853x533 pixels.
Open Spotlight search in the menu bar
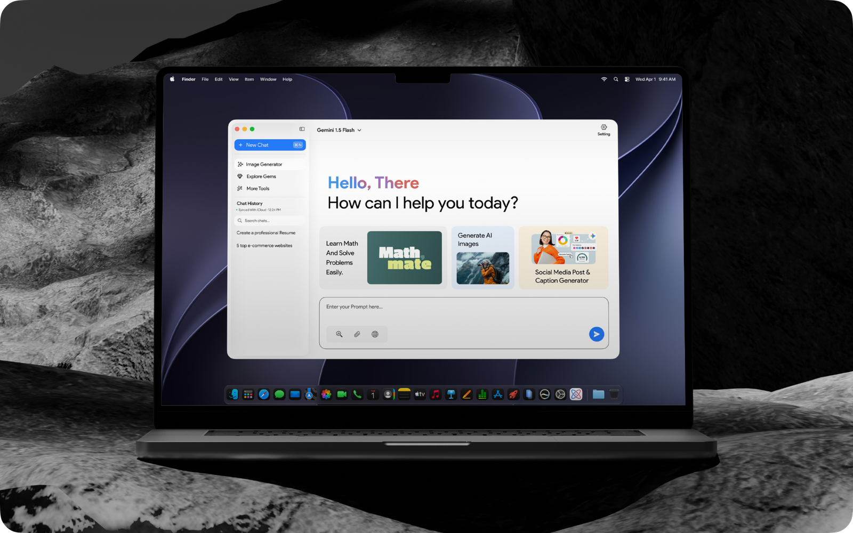(x=616, y=79)
